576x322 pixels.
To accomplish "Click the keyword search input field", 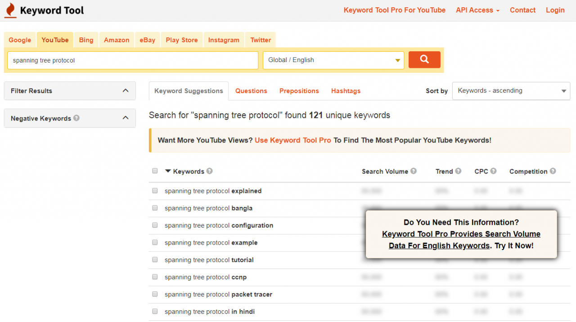I will click(x=133, y=60).
